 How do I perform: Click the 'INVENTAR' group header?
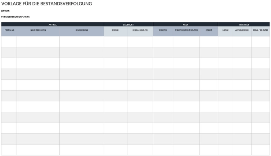[x=244, y=24]
